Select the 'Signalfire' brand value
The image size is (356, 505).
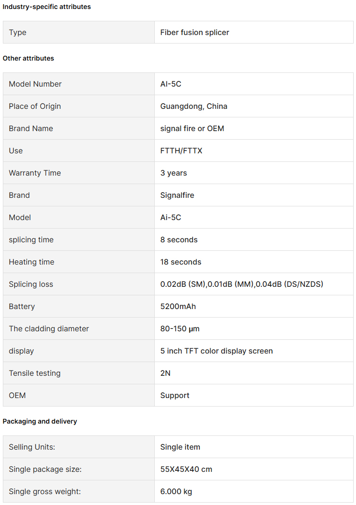[x=177, y=195]
